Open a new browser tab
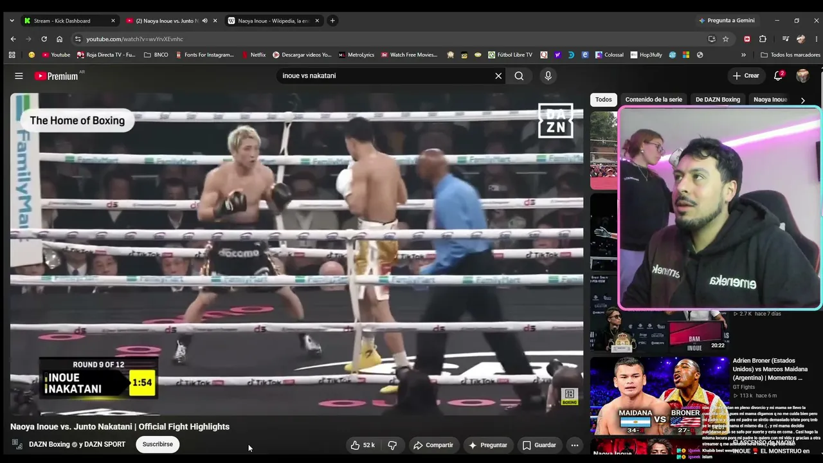Viewport: 823px width, 463px height. pos(332,21)
